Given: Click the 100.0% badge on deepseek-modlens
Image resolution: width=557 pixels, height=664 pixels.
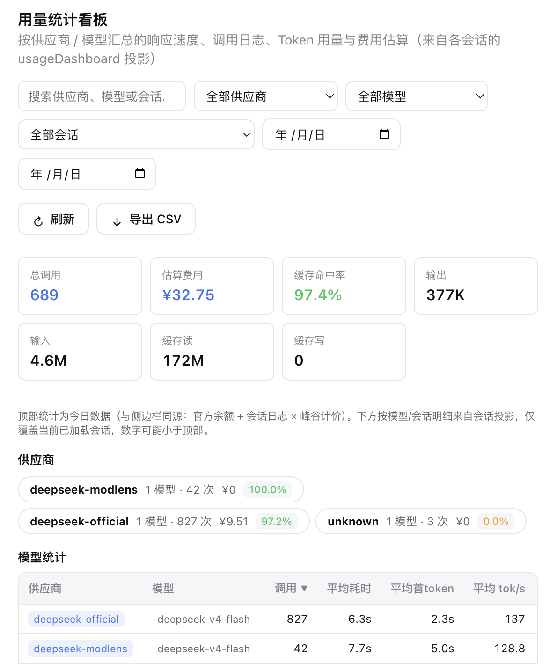Looking at the screenshot, I should pyautogui.click(x=268, y=489).
